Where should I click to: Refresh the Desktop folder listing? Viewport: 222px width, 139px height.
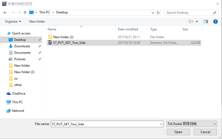[x=158, y=13]
